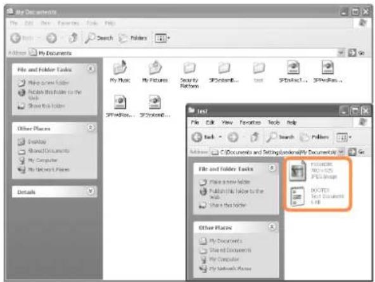Open Tools menu in My Documents window
The height and width of the screenshot is (282, 375).
(92, 23)
